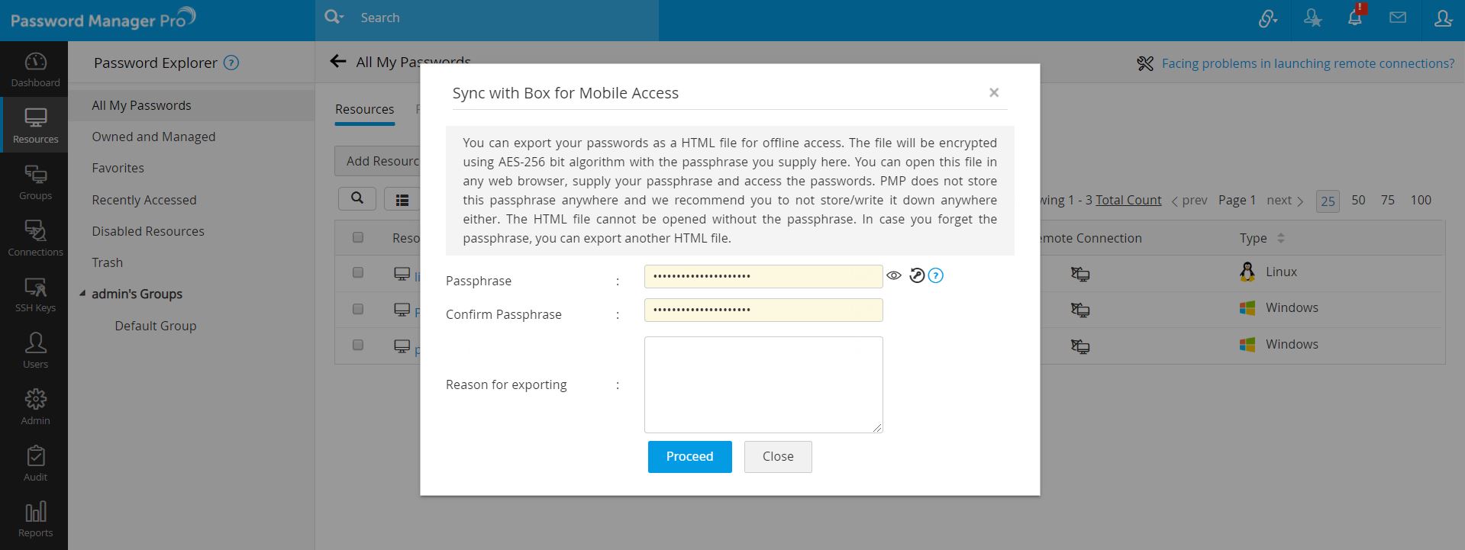
Task: Collapse the admin's Groups tree
Action: [x=82, y=294]
